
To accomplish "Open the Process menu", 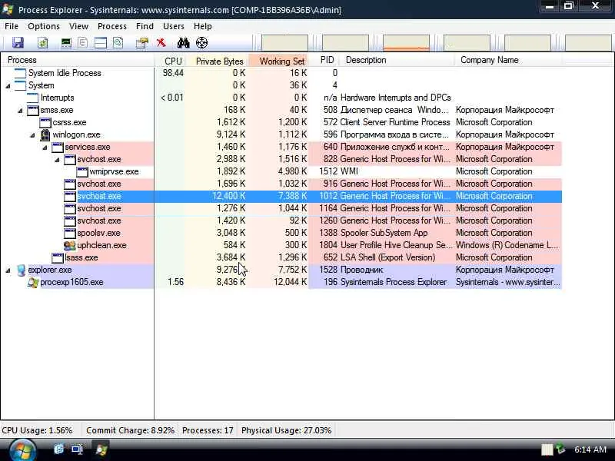I will tap(112, 26).
